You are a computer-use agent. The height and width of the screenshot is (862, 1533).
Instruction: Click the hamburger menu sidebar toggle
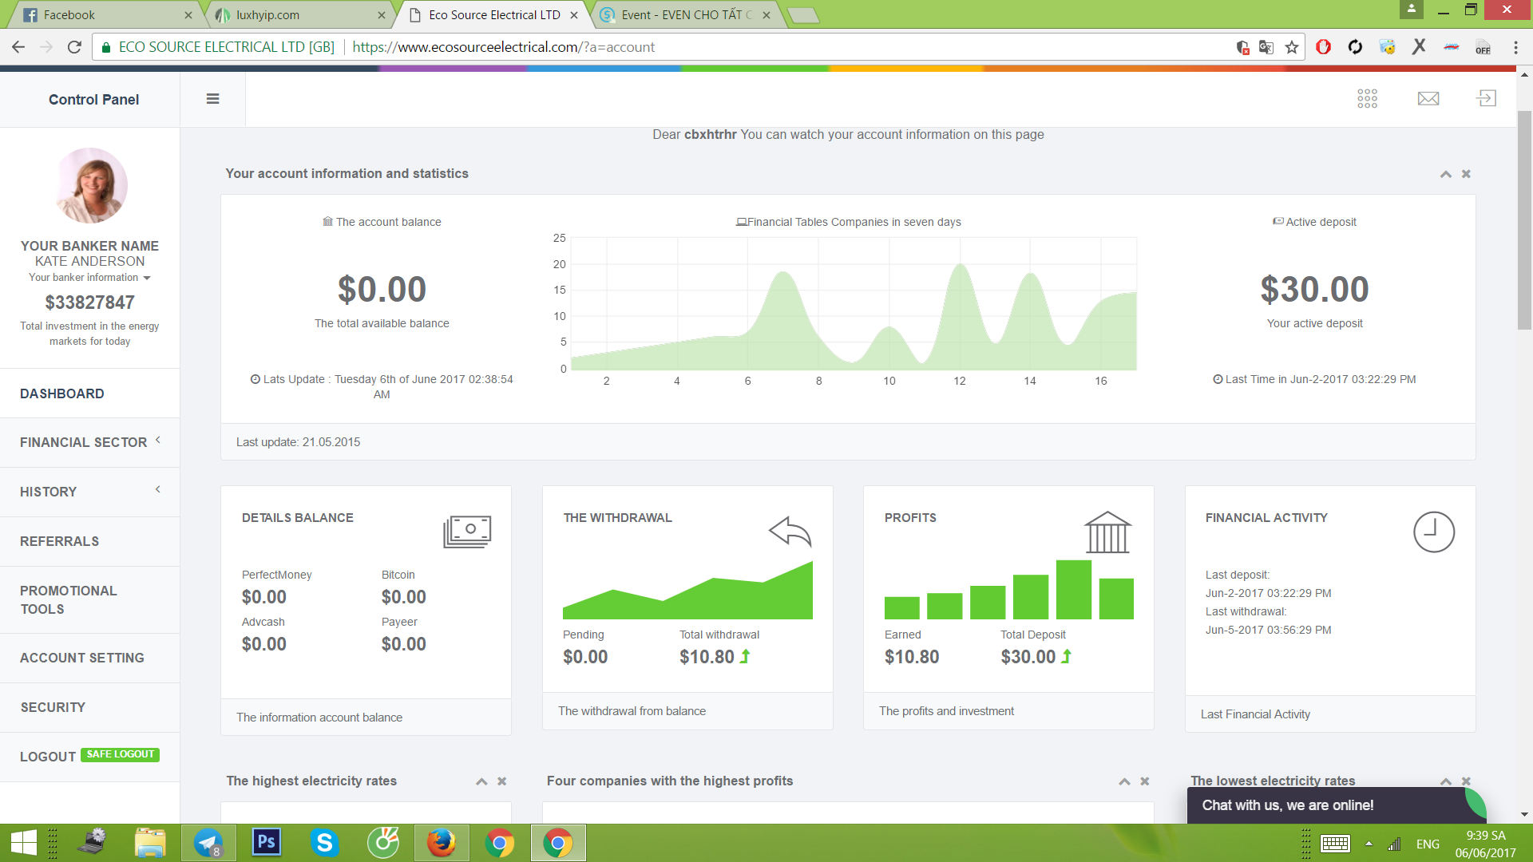[212, 99]
